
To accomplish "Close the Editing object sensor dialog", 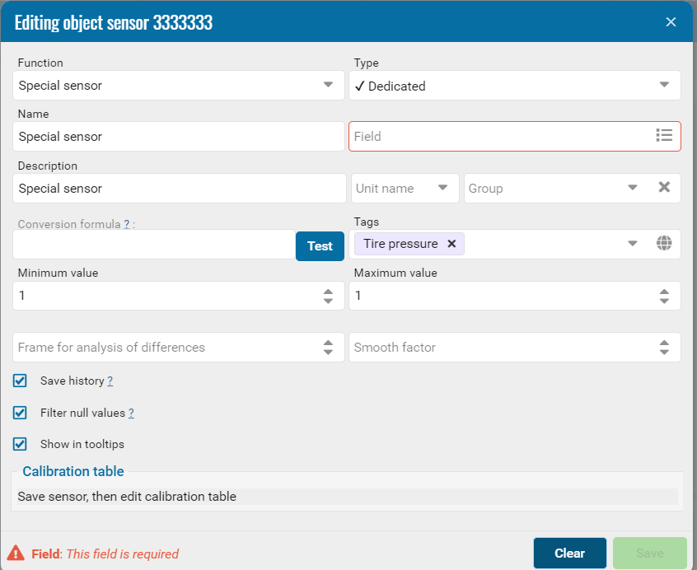I will click(x=671, y=22).
